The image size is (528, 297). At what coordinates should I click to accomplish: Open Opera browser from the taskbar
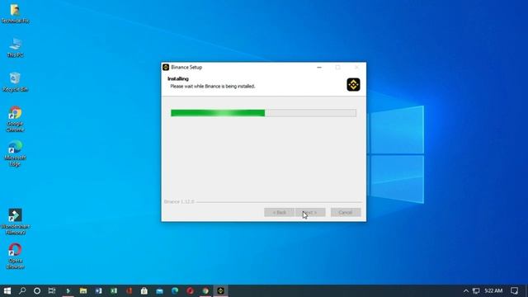[x=191, y=290]
